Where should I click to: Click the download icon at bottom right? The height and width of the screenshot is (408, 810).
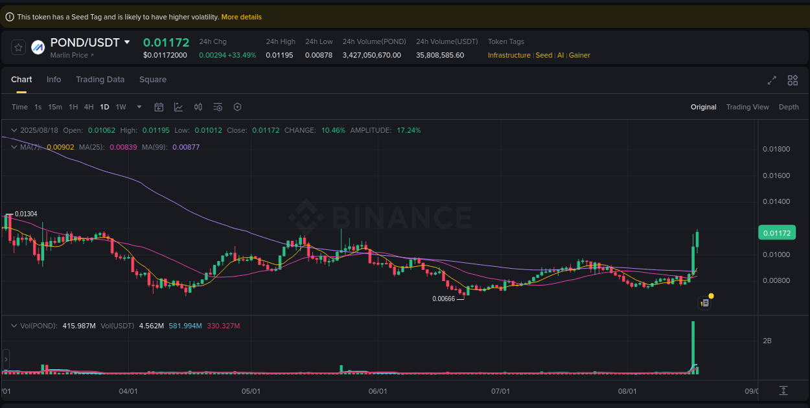(x=783, y=391)
